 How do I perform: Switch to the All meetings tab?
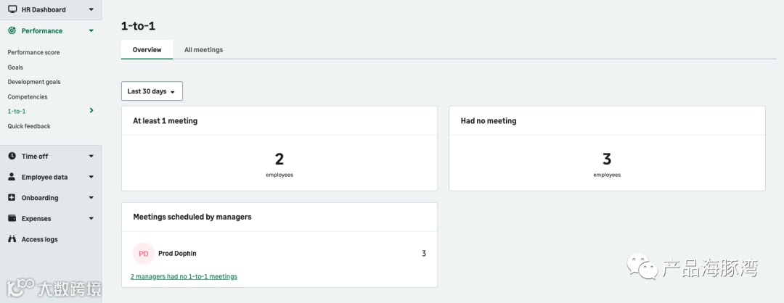pyautogui.click(x=203, y=50)
